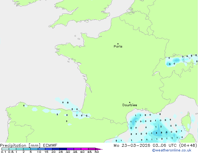Click the '45' legend scale number
Image resolution: width=198 pixels, height=153 pixels.
point(89,152)
